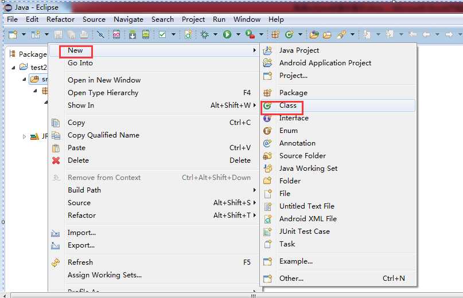Viewport: 463px width, 298px height.
Task: Open the New Java Class dropdown arrow
Action: (x=300, y=34)
